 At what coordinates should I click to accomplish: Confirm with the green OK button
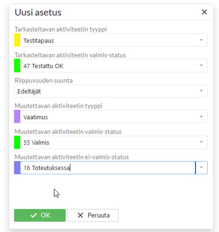coord(40,215)
